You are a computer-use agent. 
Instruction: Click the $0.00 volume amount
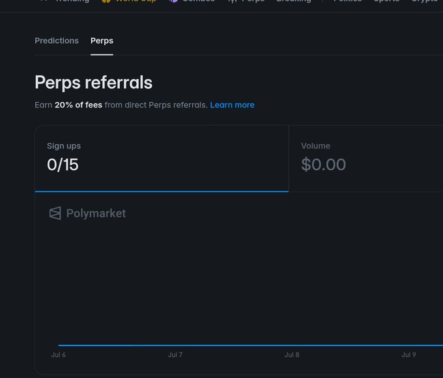(x=323, y=165)
